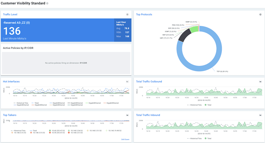
Task: Open the Traffic Level panel options icon
Action: point(127,15)
